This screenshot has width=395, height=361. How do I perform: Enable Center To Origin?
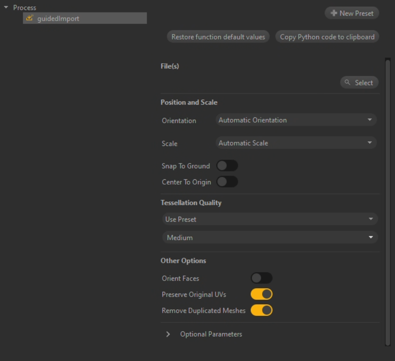(227, 182)
